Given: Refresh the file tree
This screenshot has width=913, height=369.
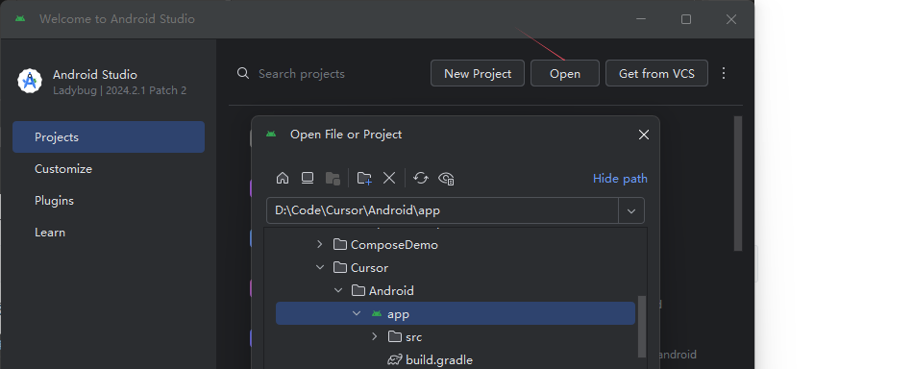Looking at the screenshot, I should coord(420,178).
